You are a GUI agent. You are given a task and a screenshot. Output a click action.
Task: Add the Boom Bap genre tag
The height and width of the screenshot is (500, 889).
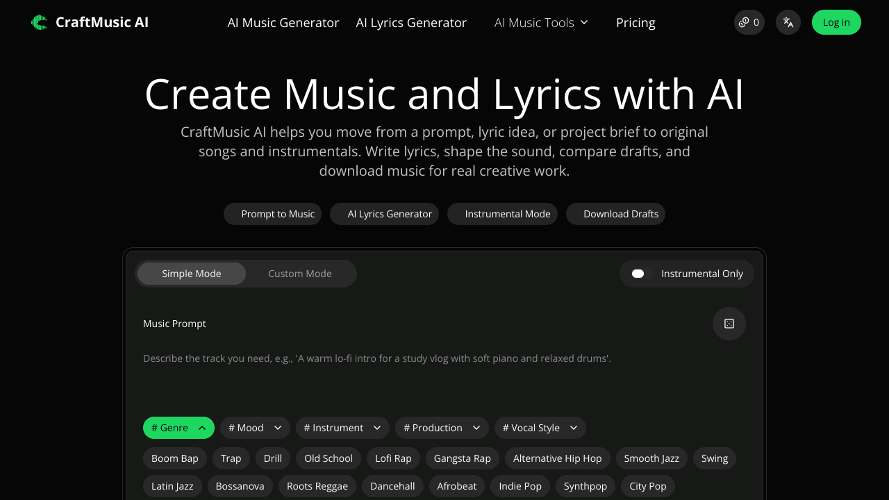coord(175,458)
